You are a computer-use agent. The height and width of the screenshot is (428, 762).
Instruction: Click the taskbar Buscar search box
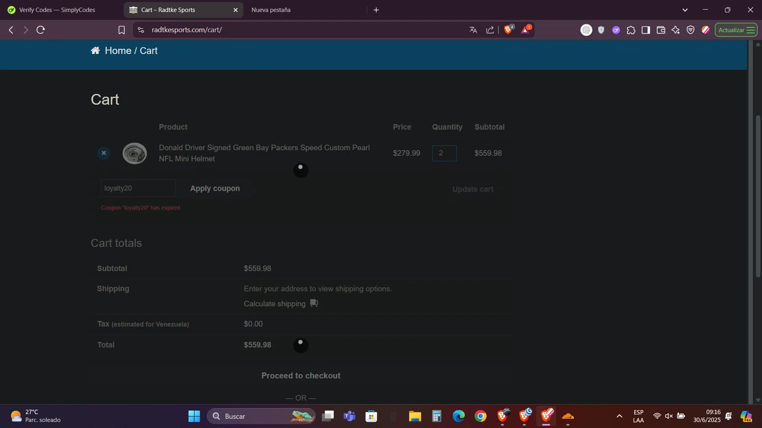261,416
